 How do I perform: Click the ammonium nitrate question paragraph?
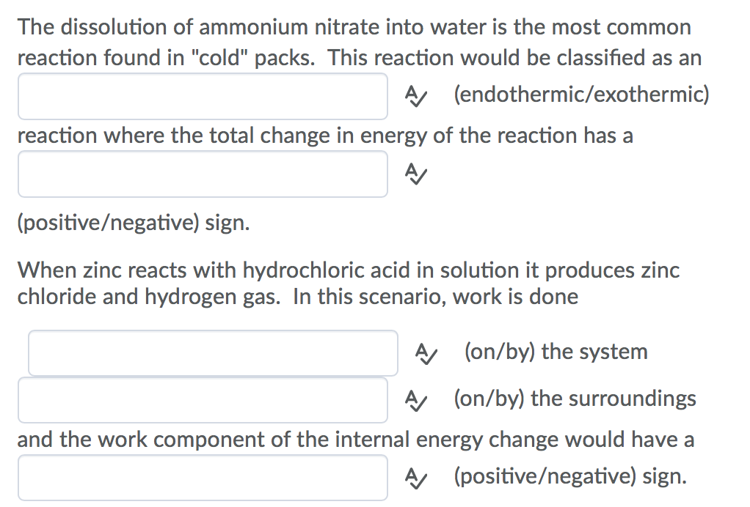[354, 42]
